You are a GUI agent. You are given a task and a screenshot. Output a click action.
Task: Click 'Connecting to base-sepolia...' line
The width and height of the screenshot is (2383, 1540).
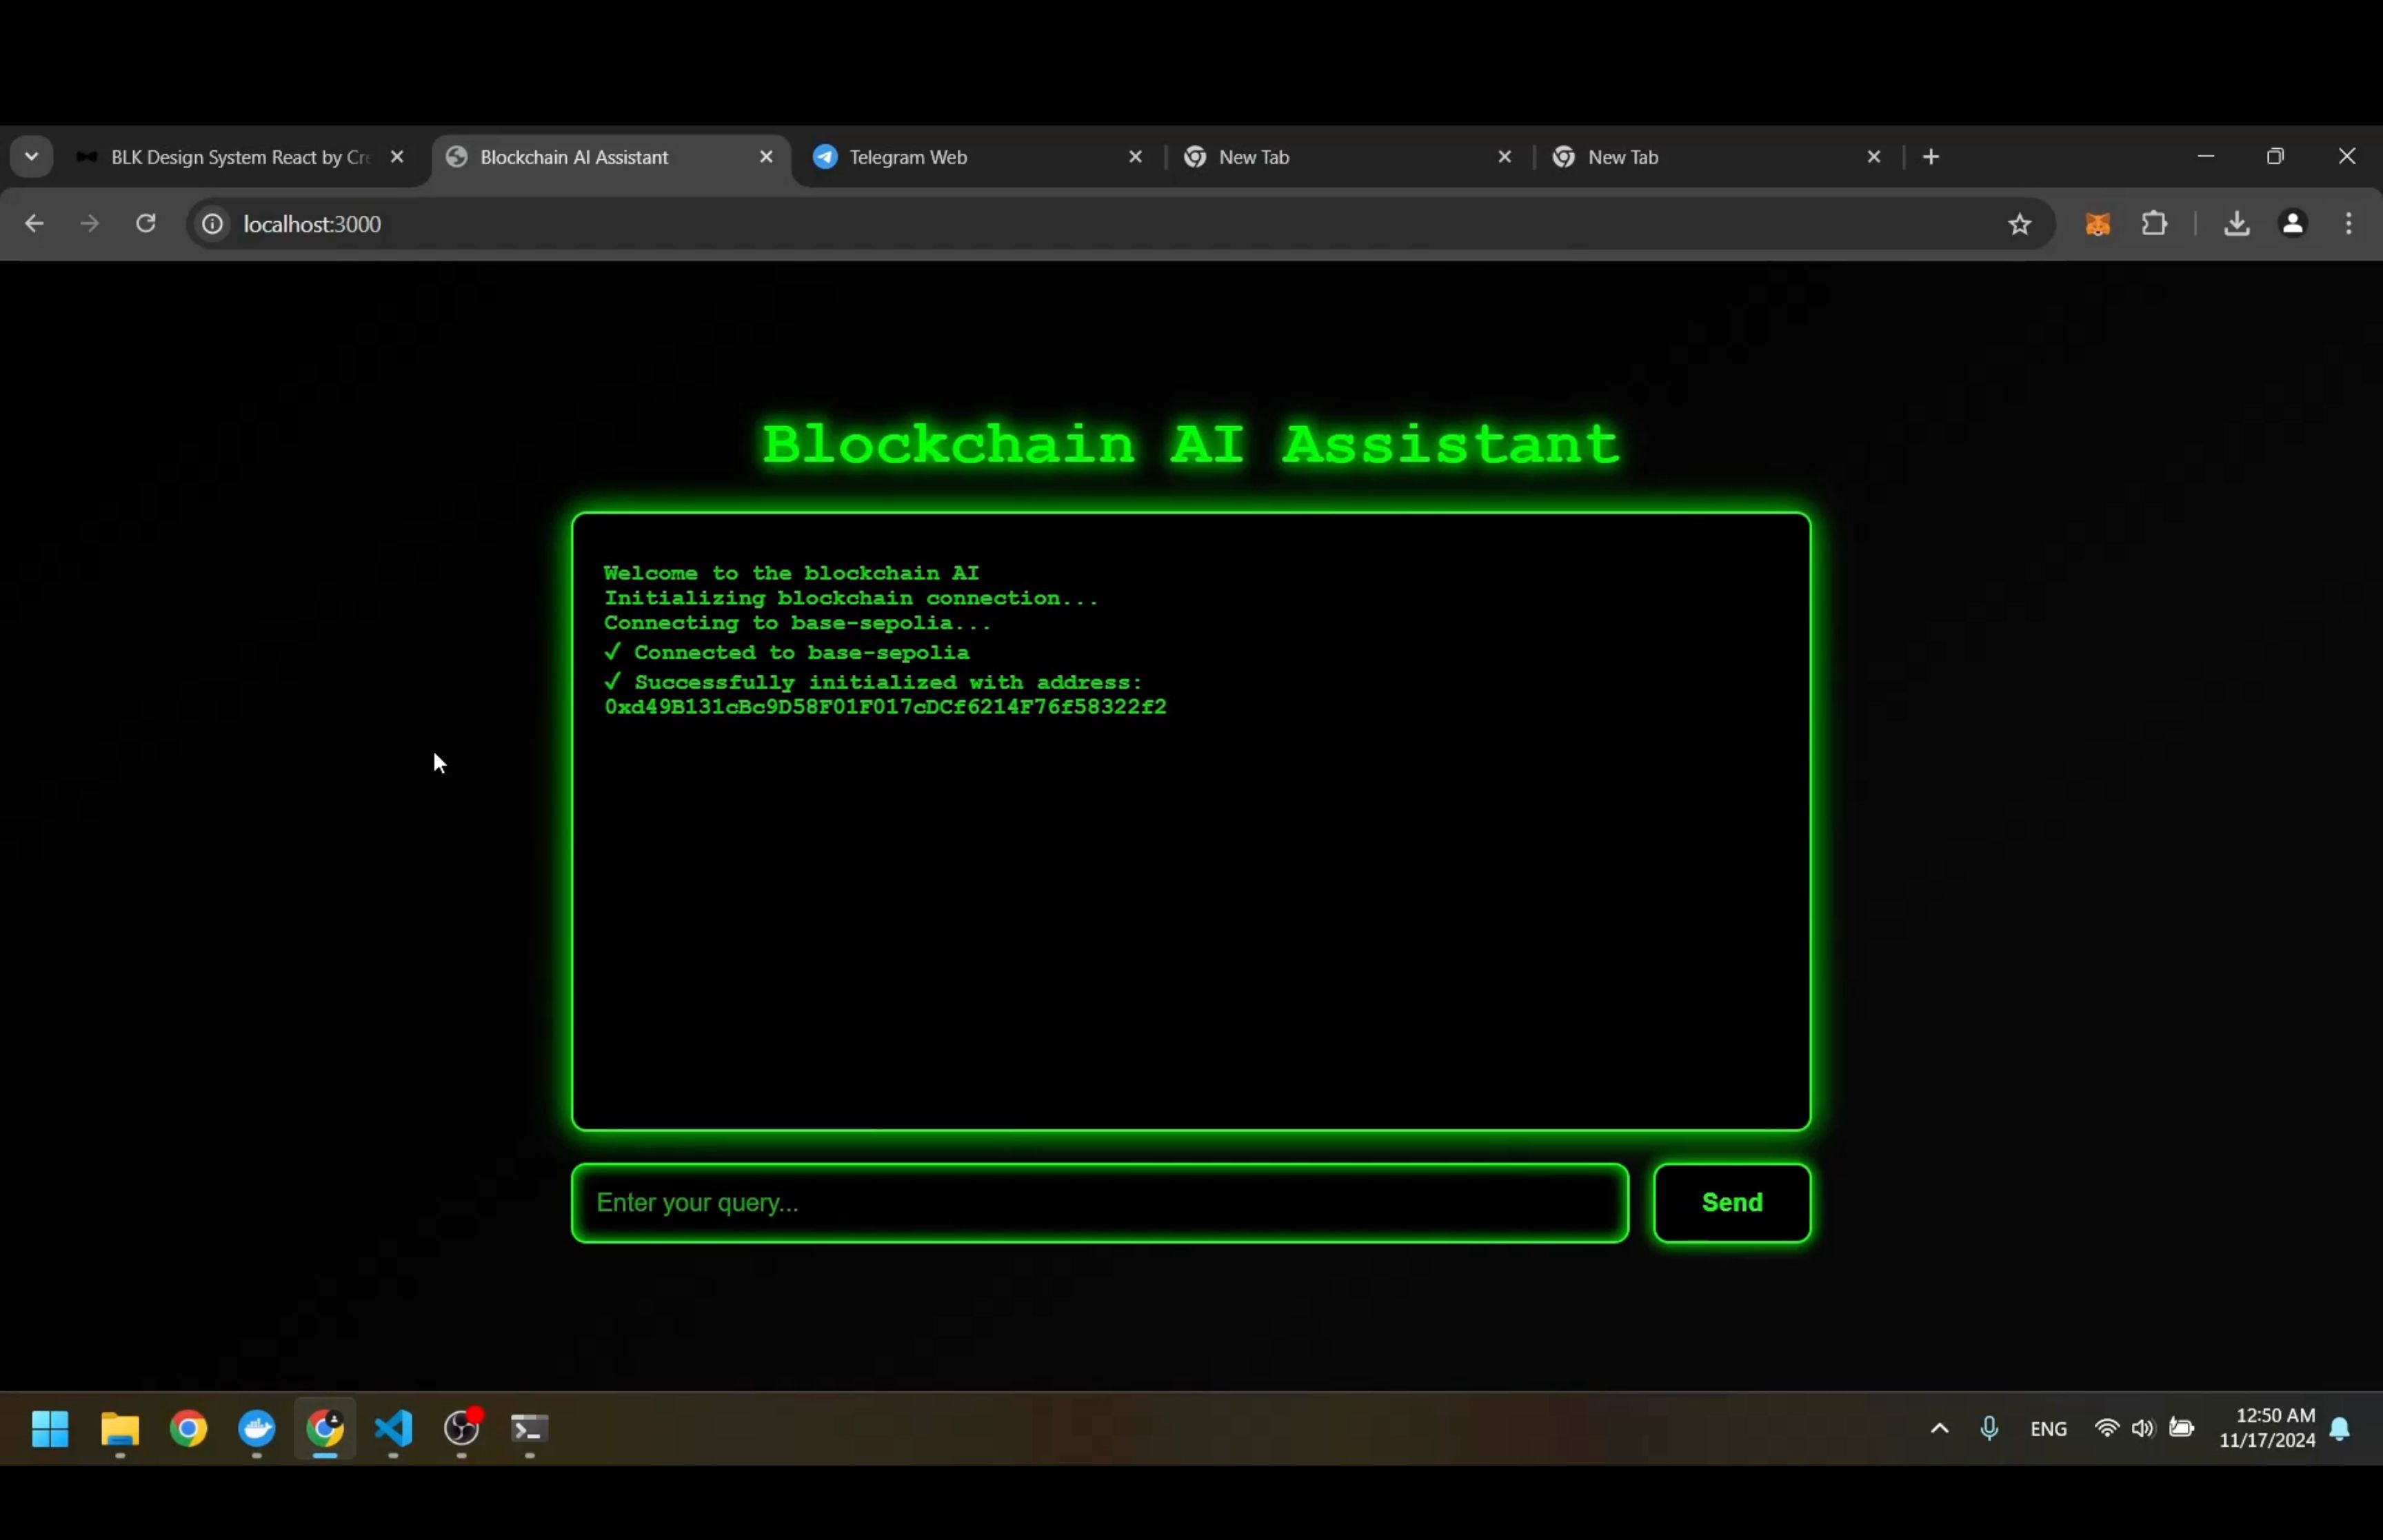pyautogui.click(x=797, y=623)
